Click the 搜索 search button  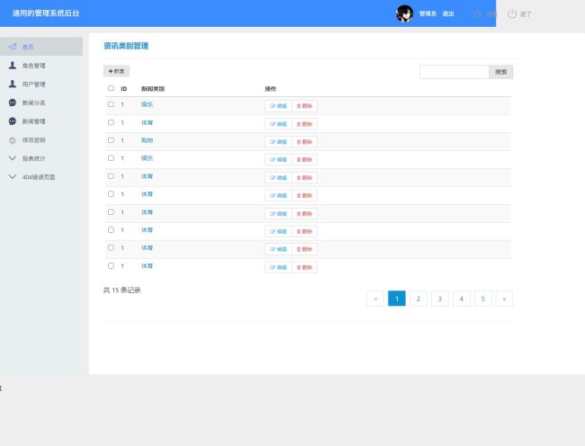(x=500, y=72)
